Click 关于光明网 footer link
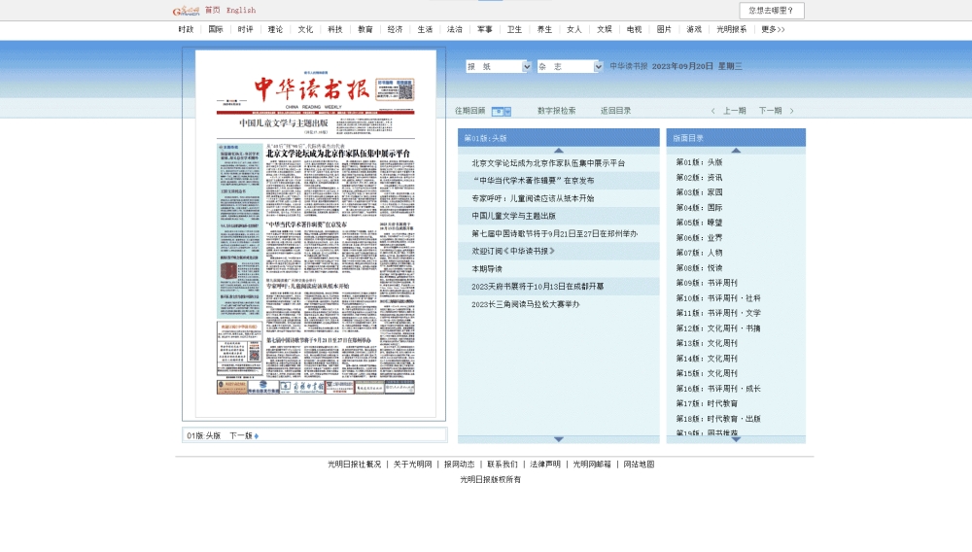The height and width of the screenshot is (552, 972). coord(412,465)
